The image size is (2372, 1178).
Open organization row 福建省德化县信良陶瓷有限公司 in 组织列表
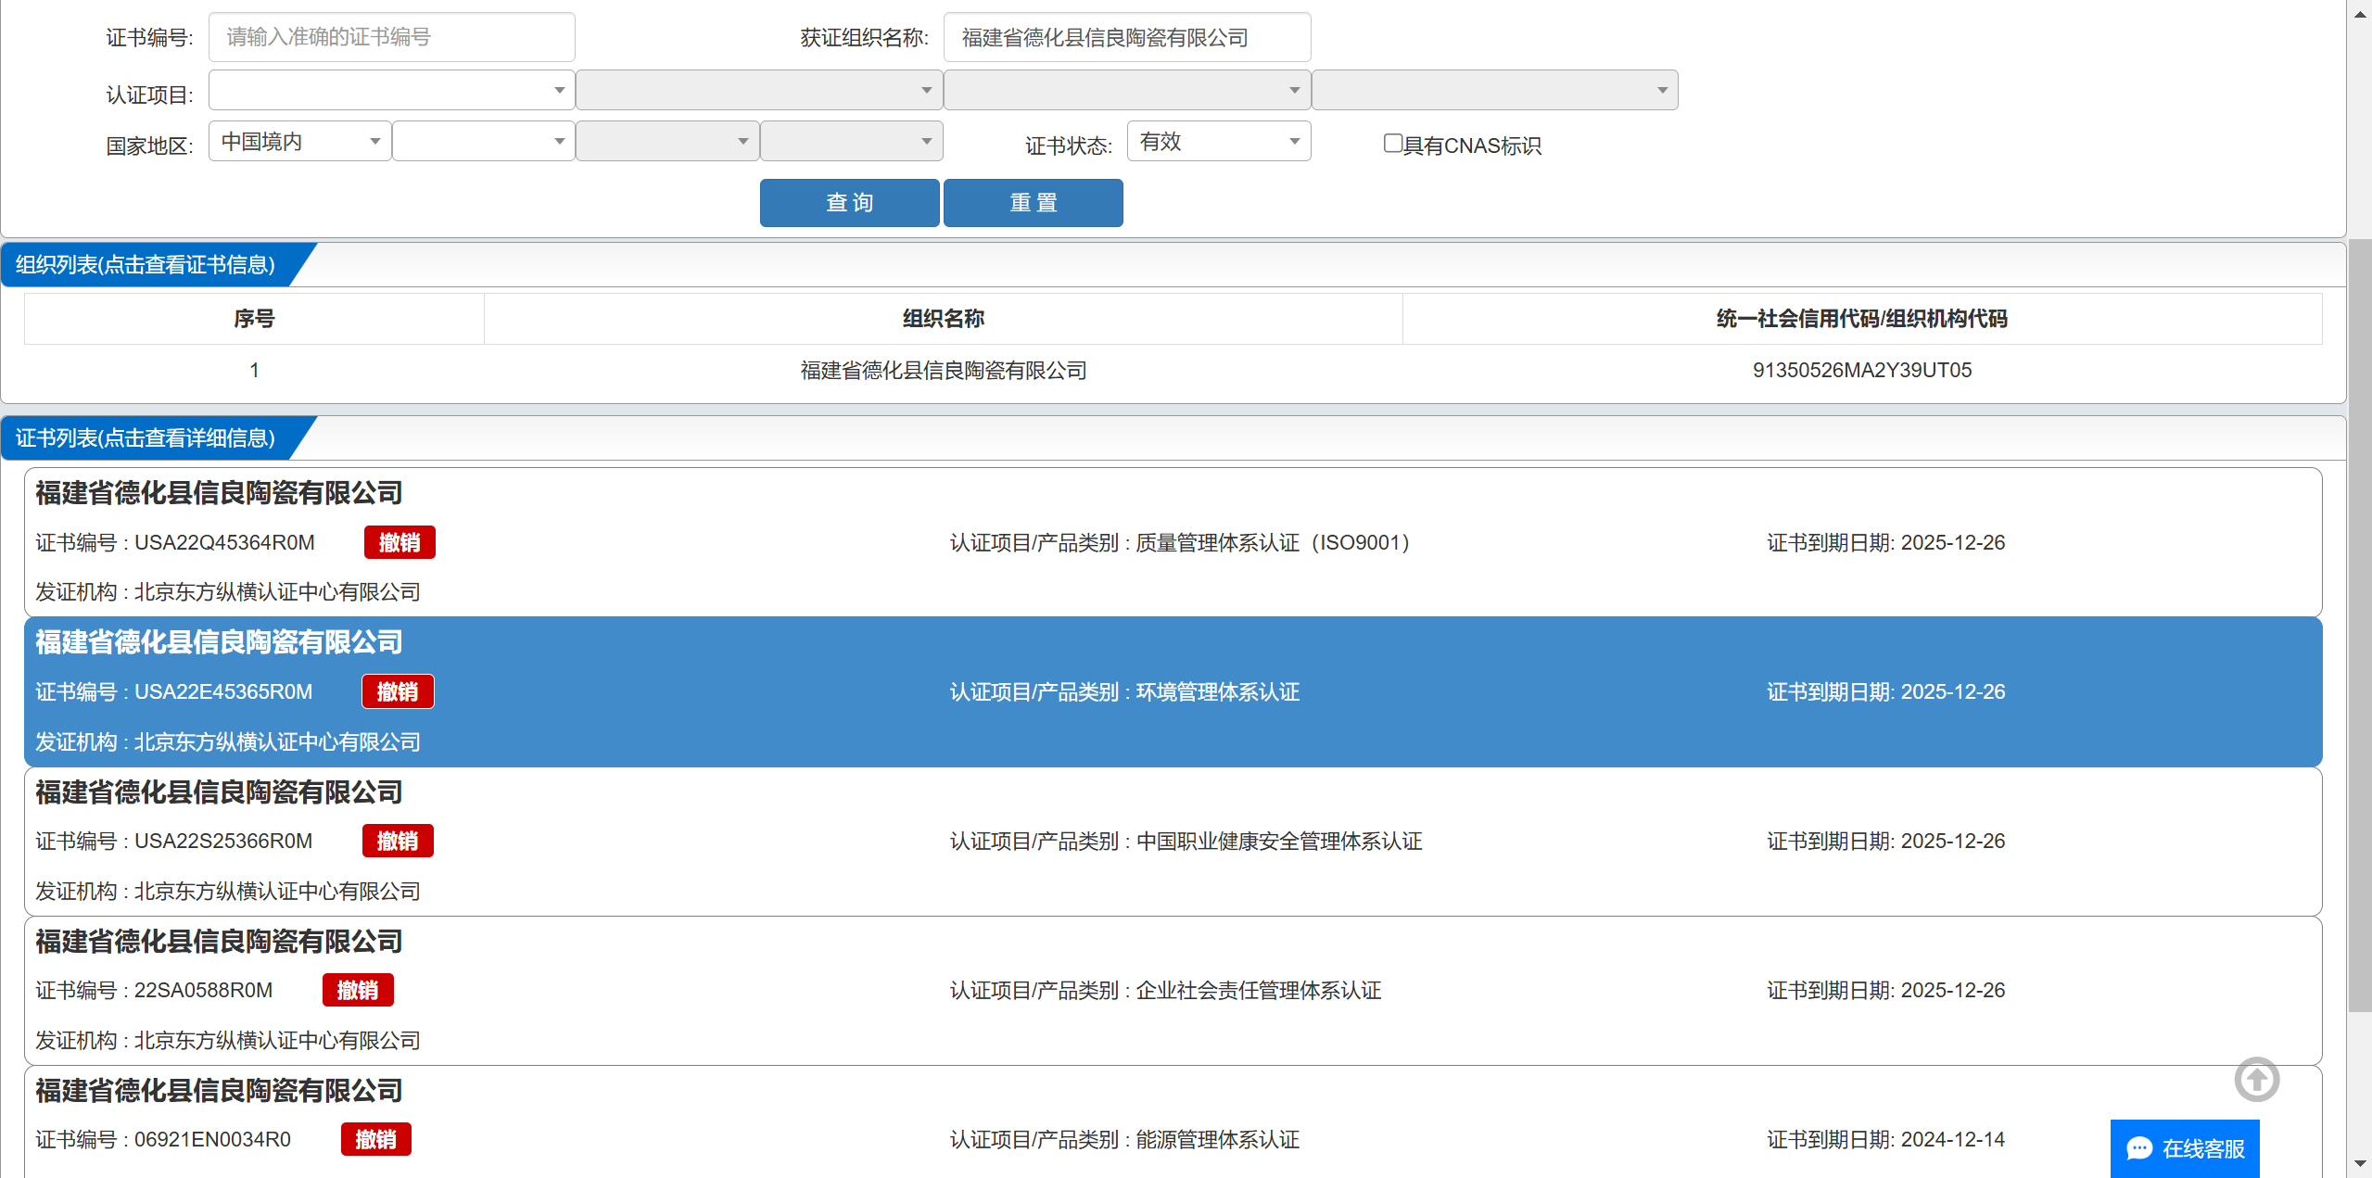click(943, 371)
